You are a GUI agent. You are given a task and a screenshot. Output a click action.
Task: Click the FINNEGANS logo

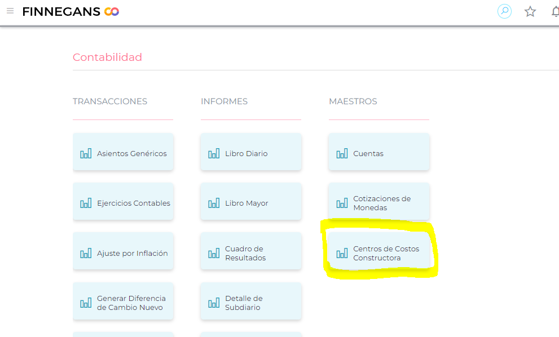(71, 11)
